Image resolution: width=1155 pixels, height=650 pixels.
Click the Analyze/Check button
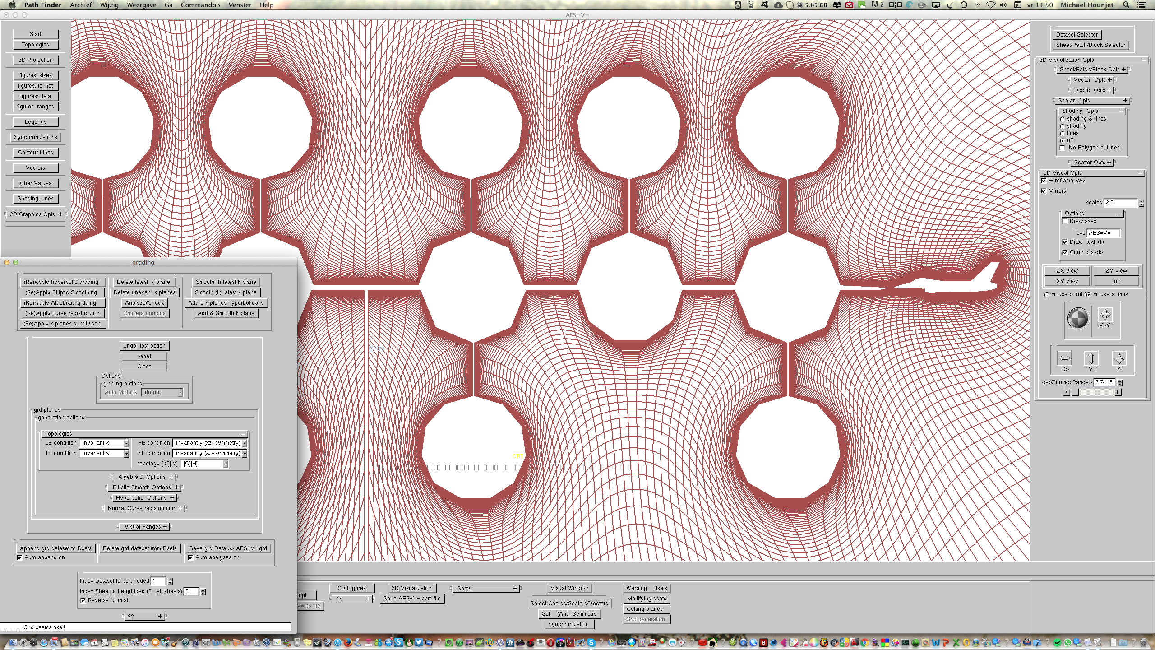pos(144,303)
